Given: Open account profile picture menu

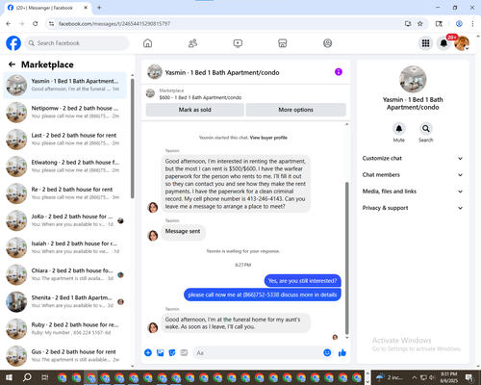Looking at the screenshot, I should pos(462,43).
